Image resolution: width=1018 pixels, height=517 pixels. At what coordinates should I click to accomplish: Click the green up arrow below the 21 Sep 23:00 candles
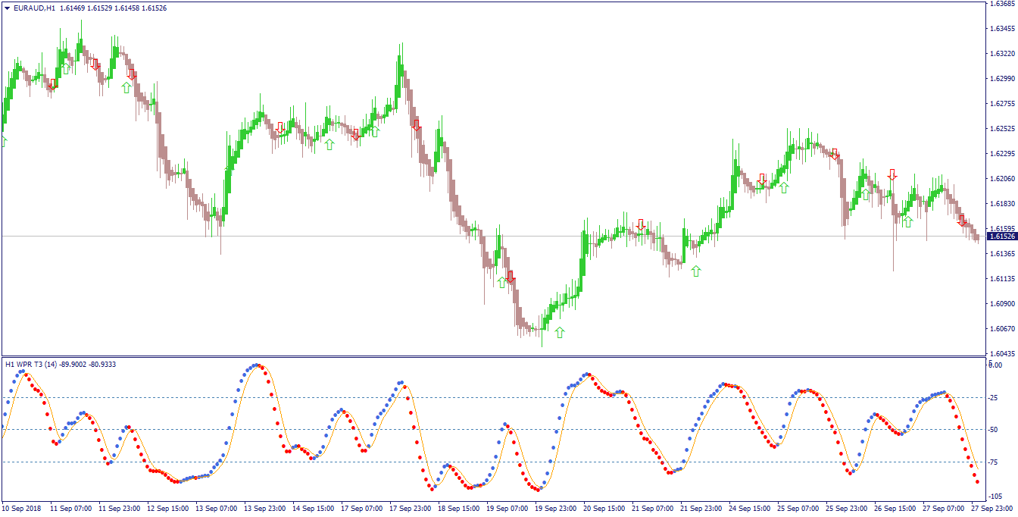696,271
